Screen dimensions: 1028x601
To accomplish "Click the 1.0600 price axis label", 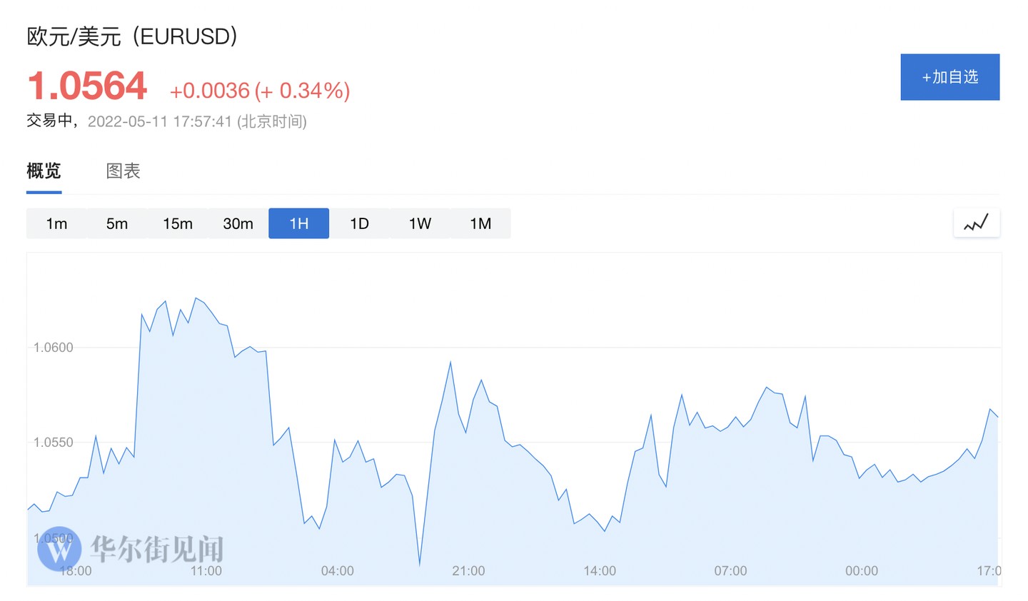I will [54, 348].
